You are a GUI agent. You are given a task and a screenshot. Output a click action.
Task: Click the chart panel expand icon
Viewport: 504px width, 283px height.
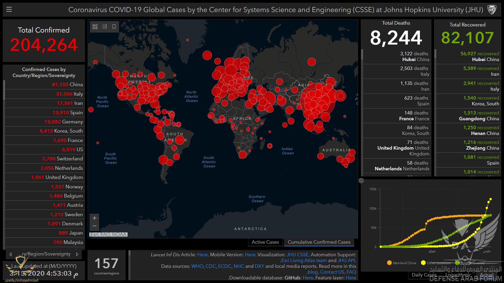(361, 181)
